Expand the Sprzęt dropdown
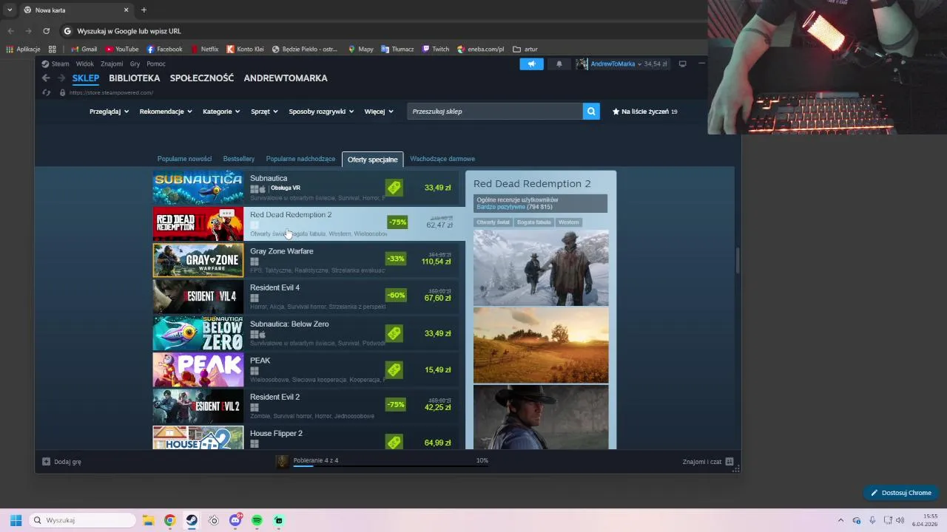The height and width of the screenshot is (532, 947). (264, 112)
